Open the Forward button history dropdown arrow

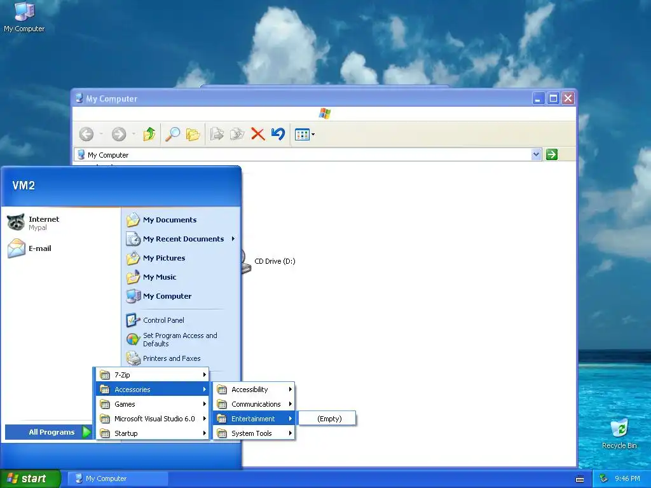coord(134,134)
